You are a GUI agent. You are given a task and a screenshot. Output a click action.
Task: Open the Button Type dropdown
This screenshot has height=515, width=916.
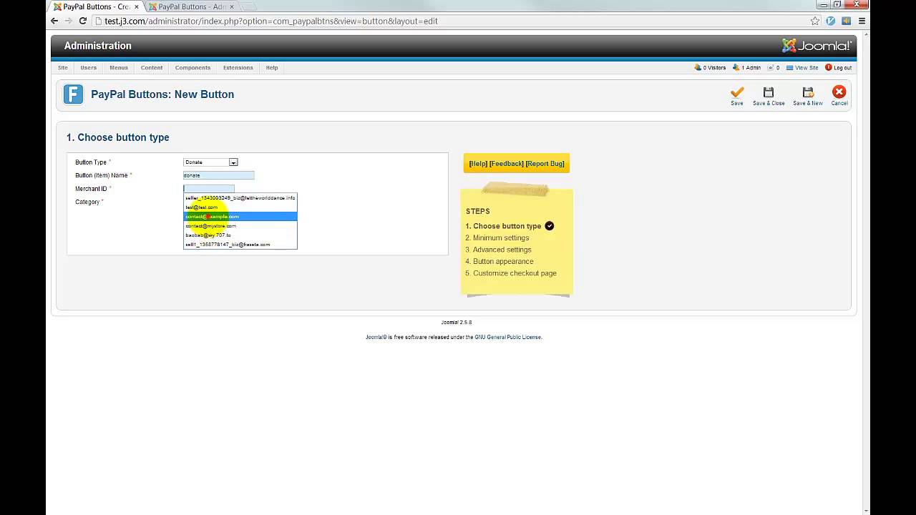(210, 162)
